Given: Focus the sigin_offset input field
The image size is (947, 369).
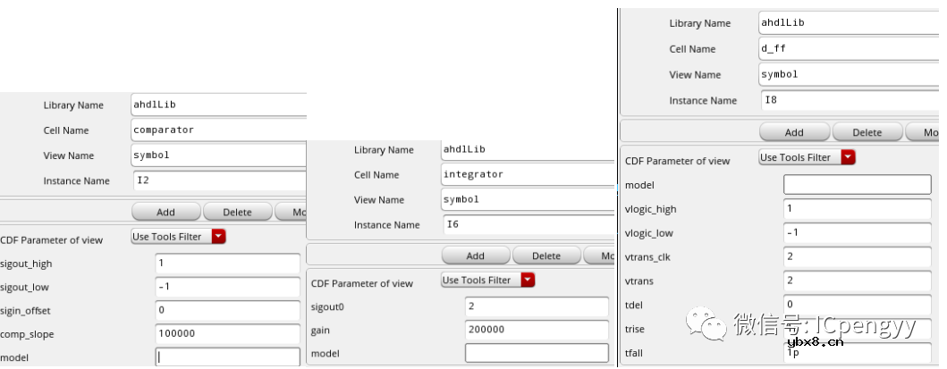Looking at the screenshot, I should 227,310.
